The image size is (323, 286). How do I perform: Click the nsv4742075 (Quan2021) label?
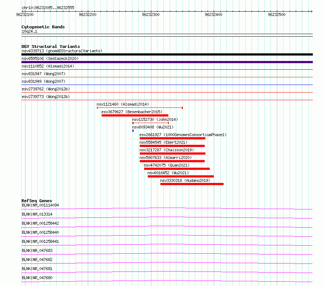[x=167, y=165]
